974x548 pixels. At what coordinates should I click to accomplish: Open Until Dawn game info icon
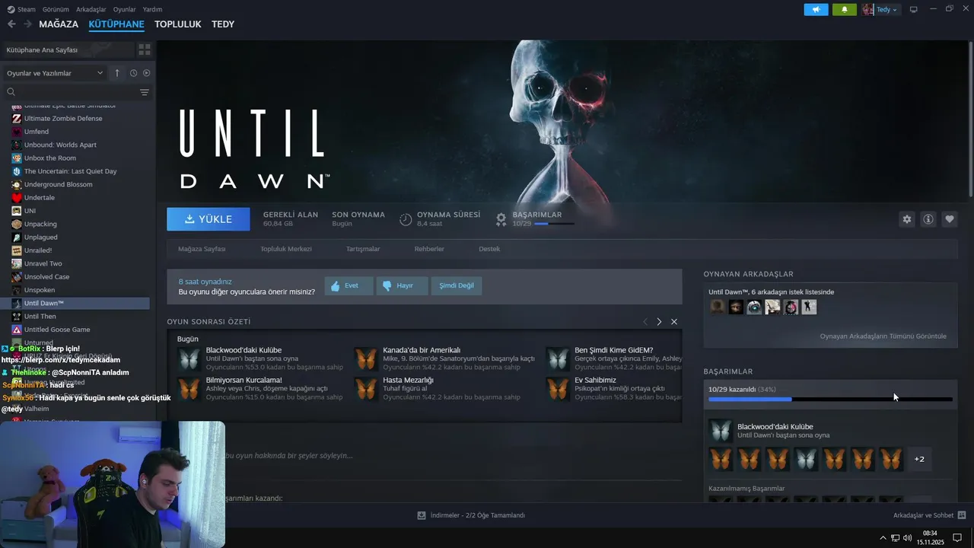point(928,219)
